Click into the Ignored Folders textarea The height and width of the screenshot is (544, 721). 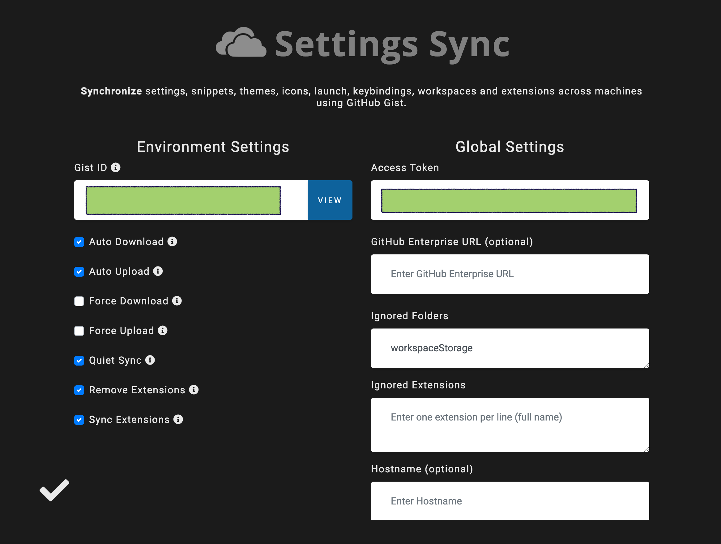pos(510,348)
